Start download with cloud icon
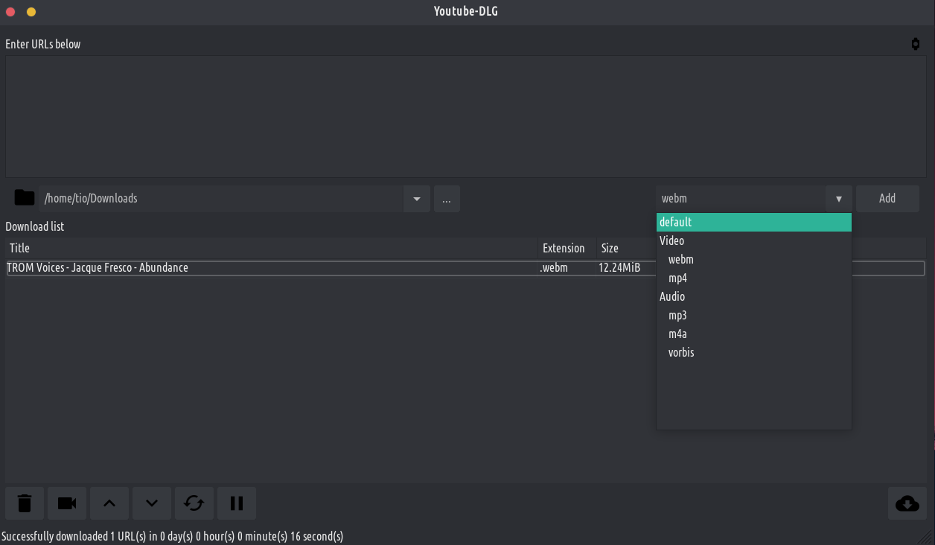Viewport: 935px width, 545px height. click(x=907, y=503)
